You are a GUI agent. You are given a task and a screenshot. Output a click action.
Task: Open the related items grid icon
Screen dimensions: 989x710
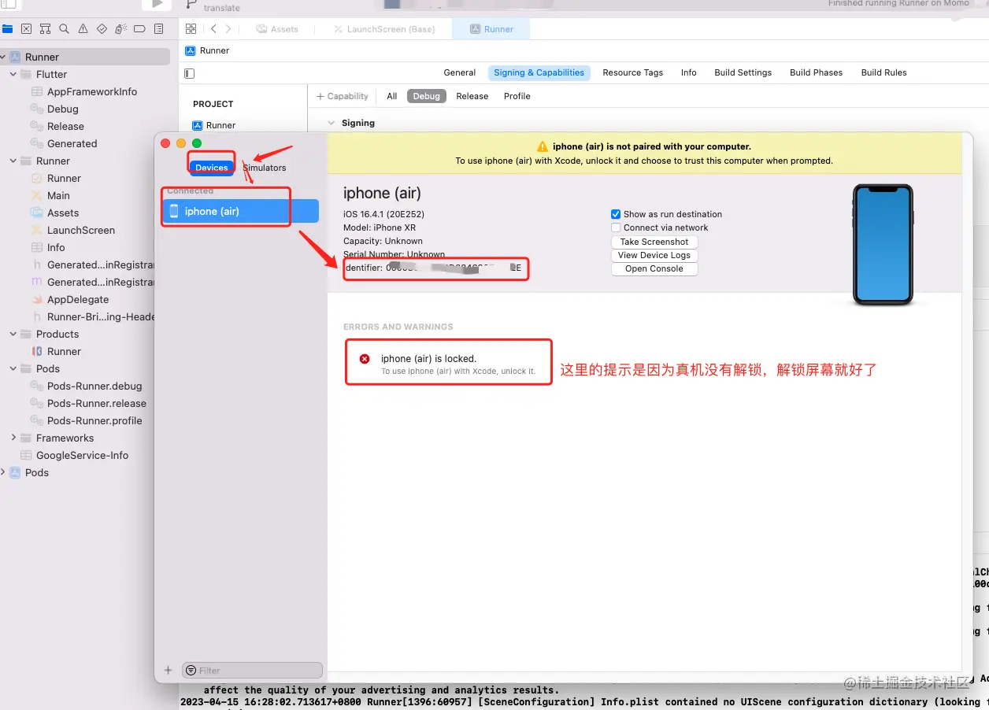coord(191,29)
